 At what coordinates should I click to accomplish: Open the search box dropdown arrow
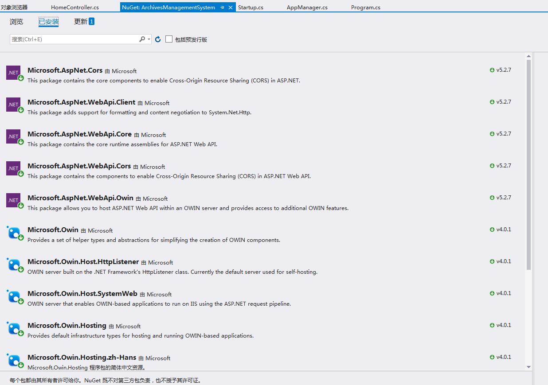click(x=149, y=39)
